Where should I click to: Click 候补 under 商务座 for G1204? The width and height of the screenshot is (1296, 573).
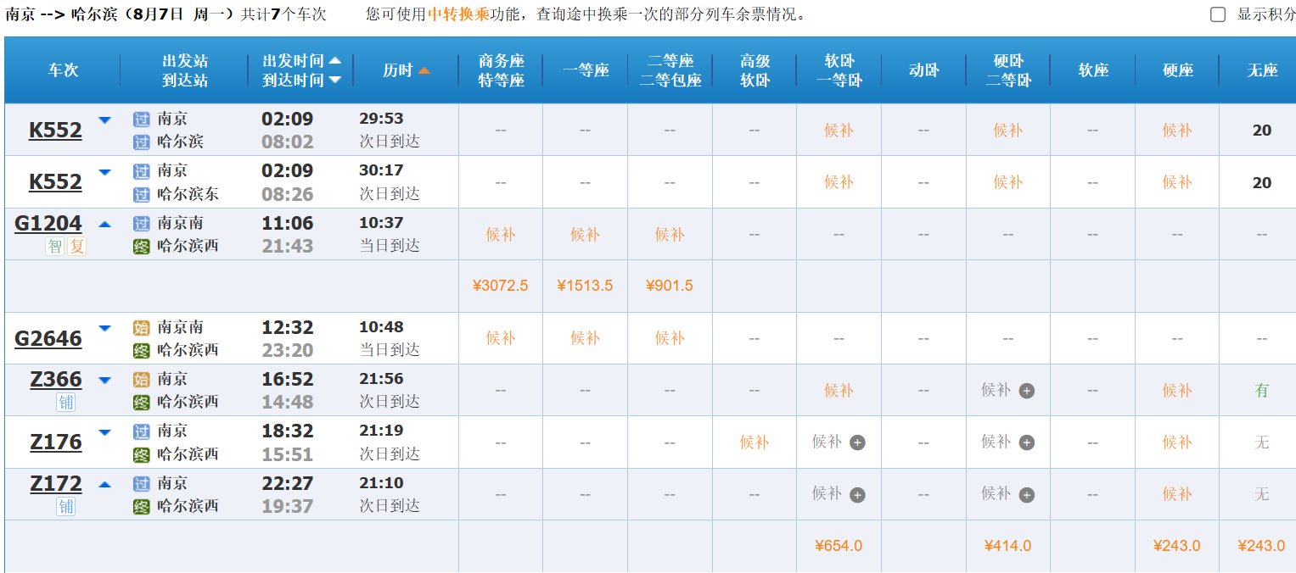pos(500,236)
